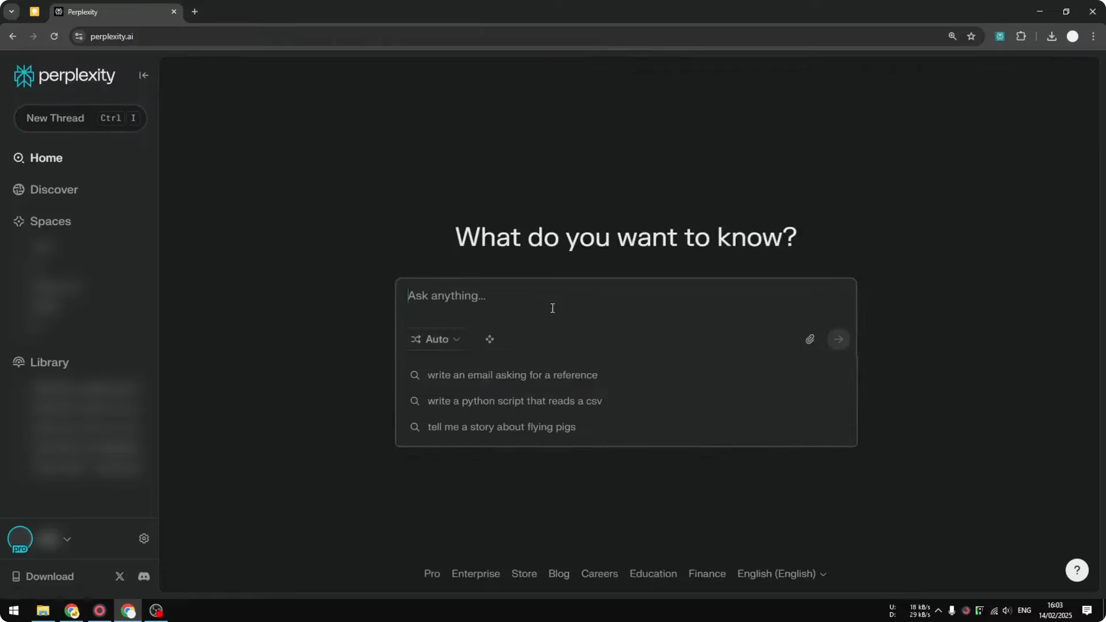Open the English (English) language dropdown
1106x622 pixels.
tap(782, 574)
